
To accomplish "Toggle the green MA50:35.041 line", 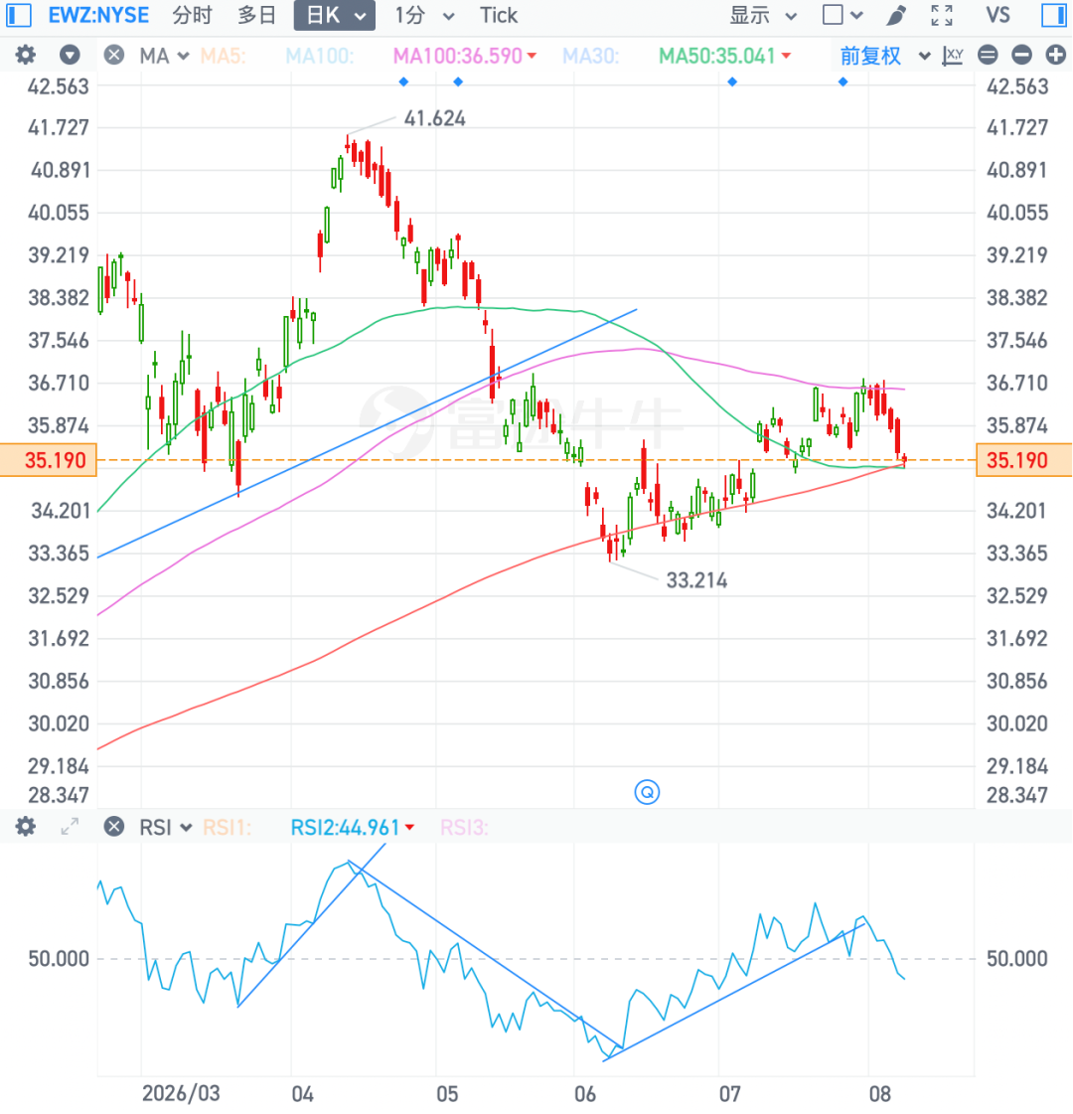I will click(724, 56).
